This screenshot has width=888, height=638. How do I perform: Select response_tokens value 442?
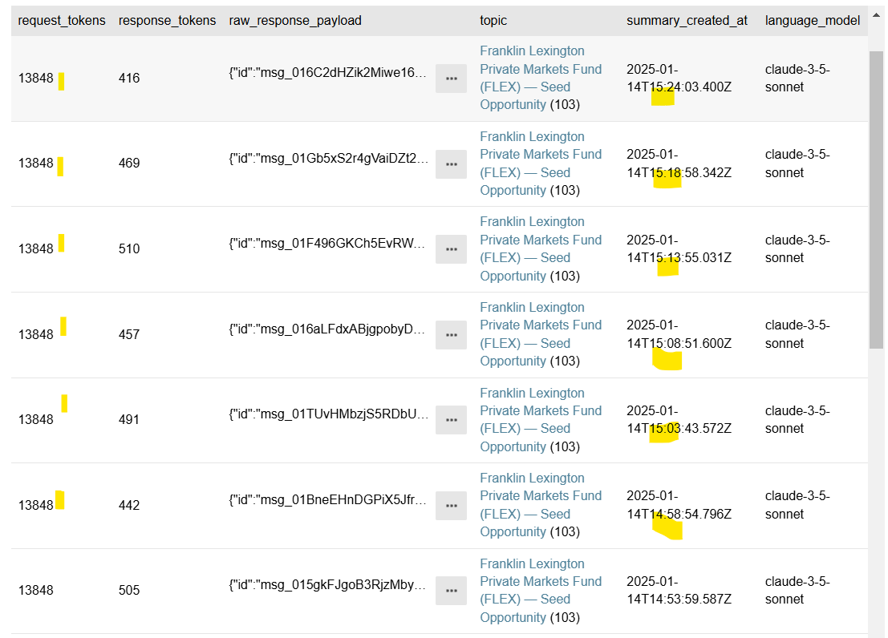(x=129, y=505)
